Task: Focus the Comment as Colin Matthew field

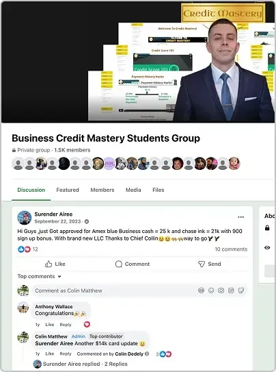Action: pyautogui.click(x=113, y=290)
